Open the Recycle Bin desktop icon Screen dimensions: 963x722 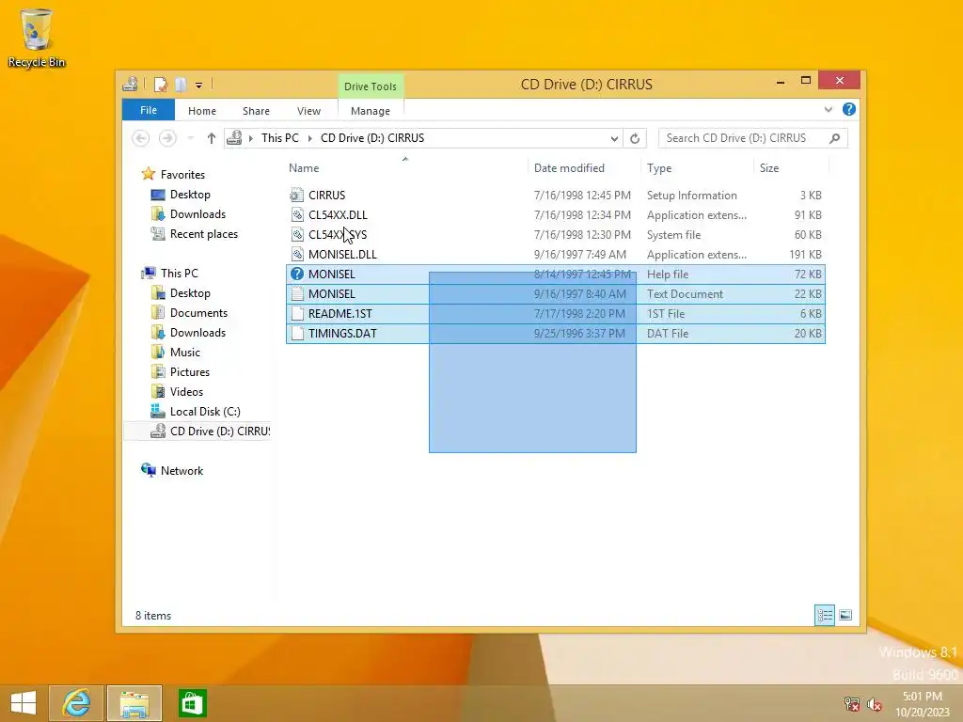(x=37, y=38)
